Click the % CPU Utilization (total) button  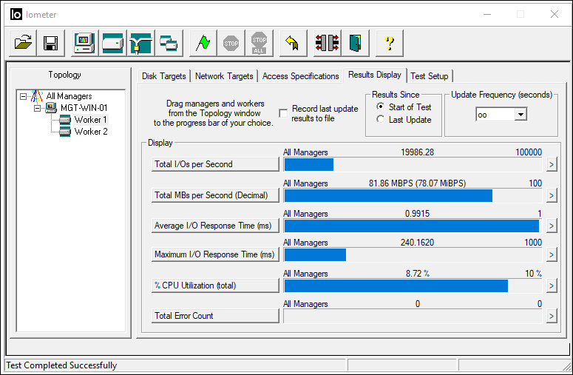point(215,286)
